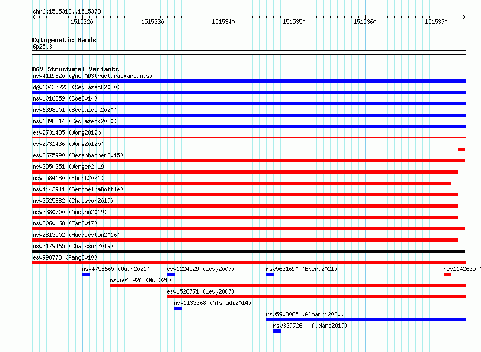Screen dimensions: 481x352
Task: Click the nsv4119820 gnomAD variant label
Action: click(92, 76)
